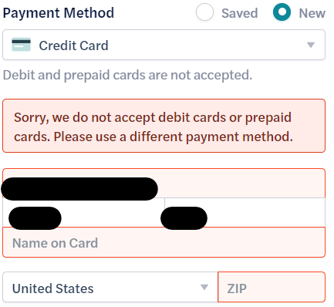Focus the ZIP code field
Viewport: 334px width, 307px height.
(x=272, y=287)
